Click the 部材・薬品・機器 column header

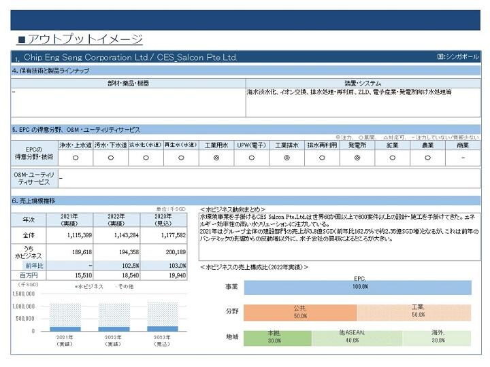(129, 84)
